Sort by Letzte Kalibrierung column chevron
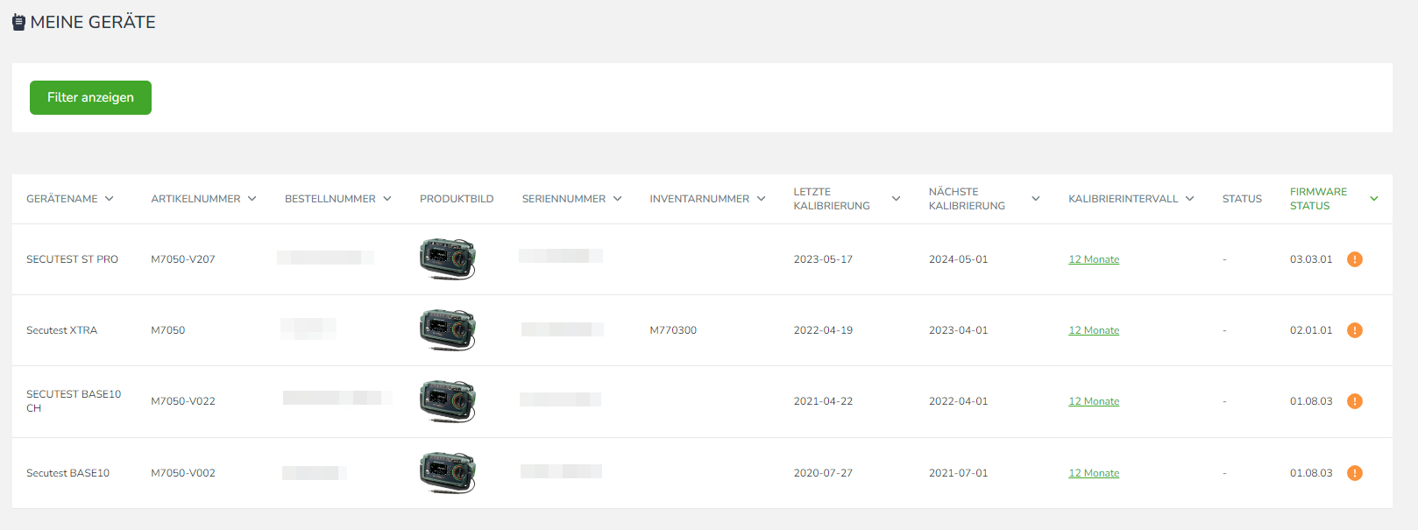The image size is (1418, 530). [x=897, y=199]
